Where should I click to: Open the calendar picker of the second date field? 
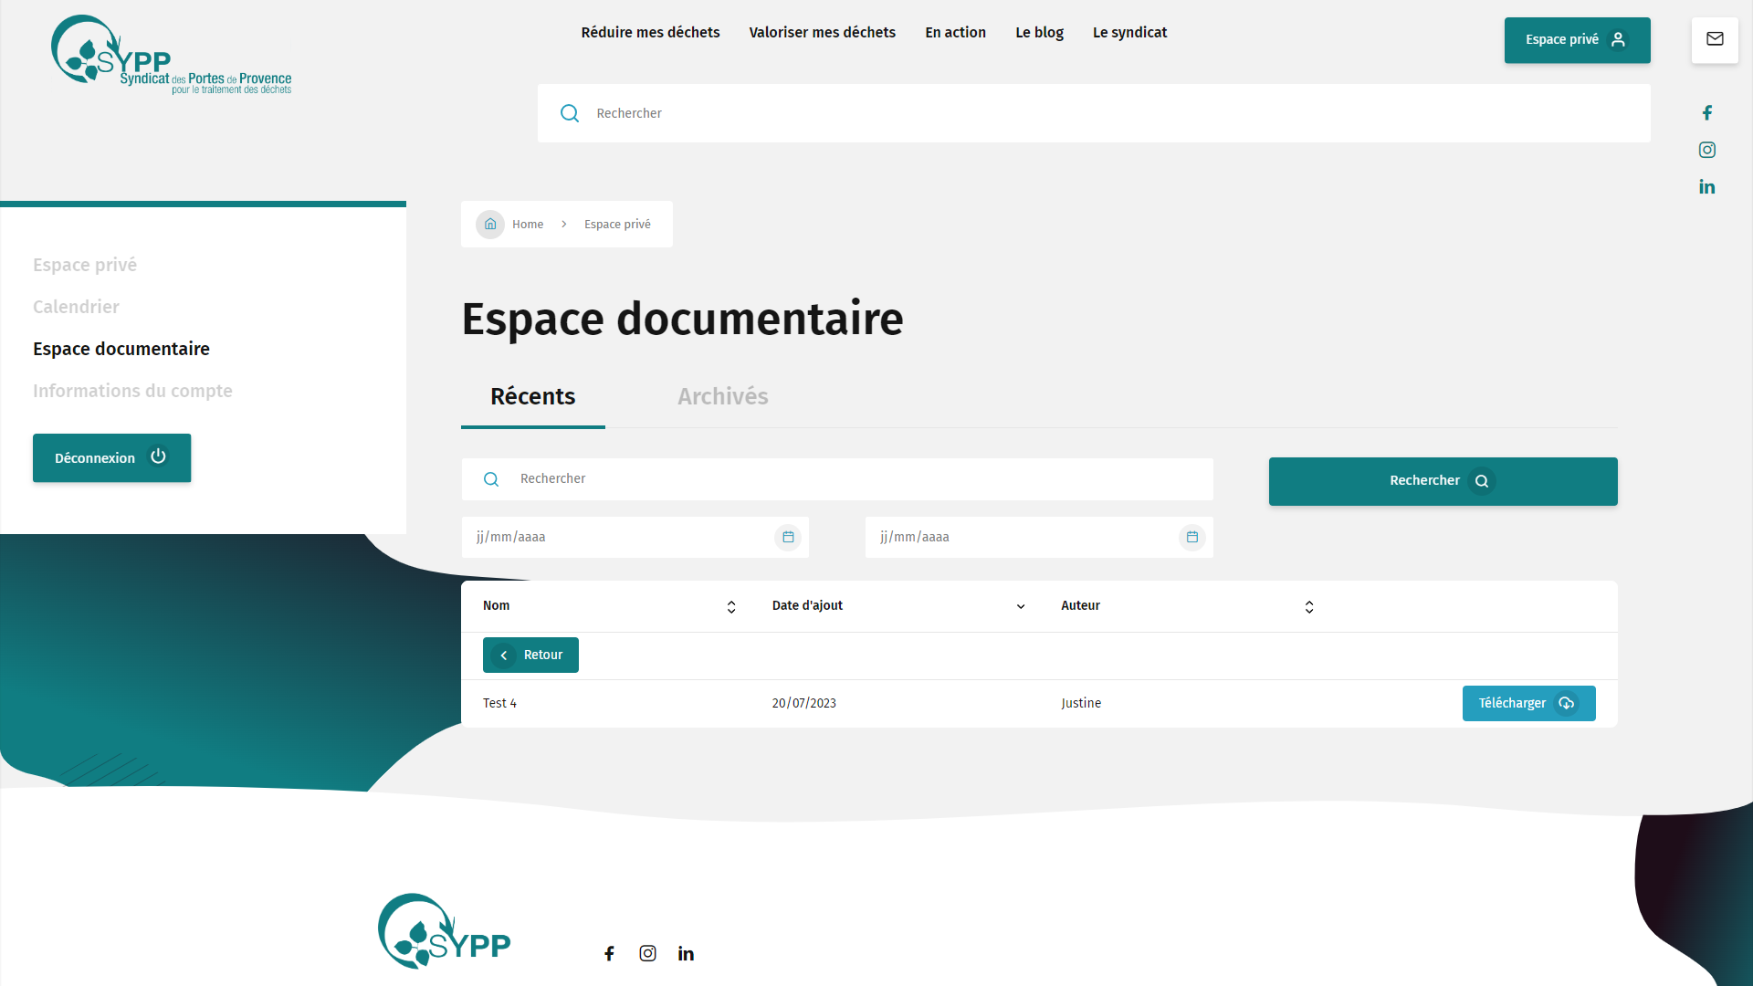pos(1191,537)
